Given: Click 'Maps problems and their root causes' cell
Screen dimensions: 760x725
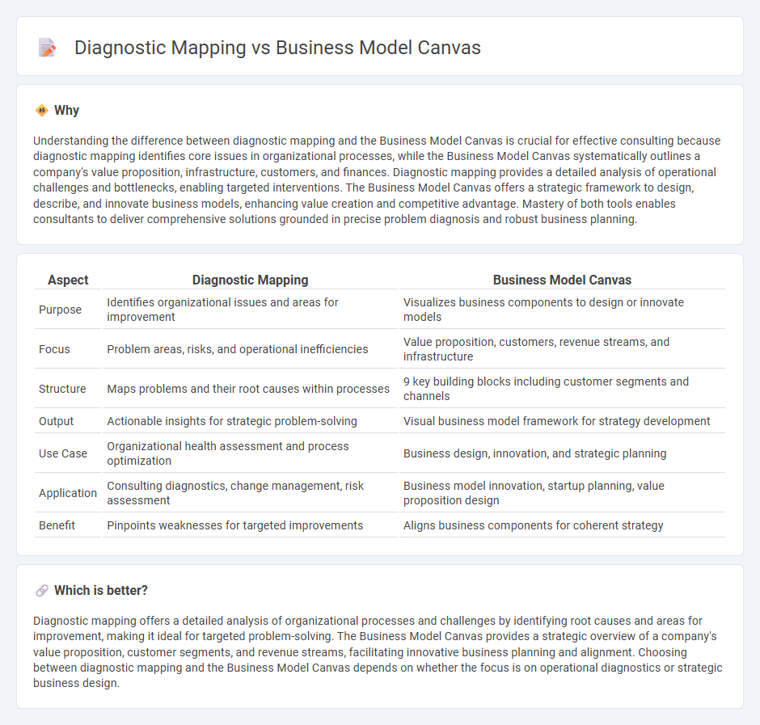Looking at the screenshot, I should [x=250, y=389].
